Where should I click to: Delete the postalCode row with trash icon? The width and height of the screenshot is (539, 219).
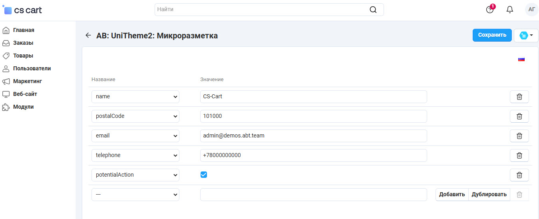click(519, 116)
